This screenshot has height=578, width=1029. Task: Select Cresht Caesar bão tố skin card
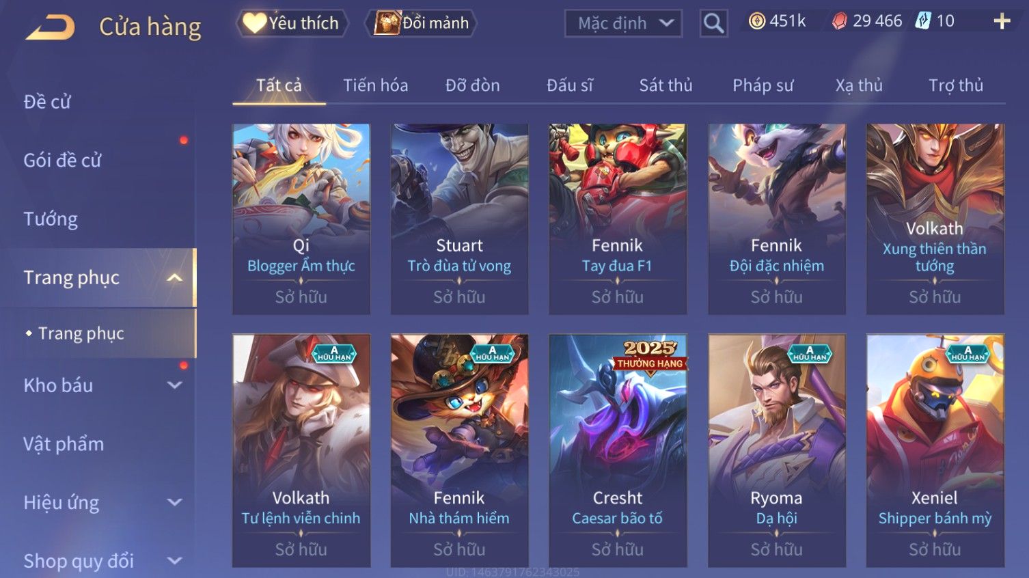pos(618,450)
